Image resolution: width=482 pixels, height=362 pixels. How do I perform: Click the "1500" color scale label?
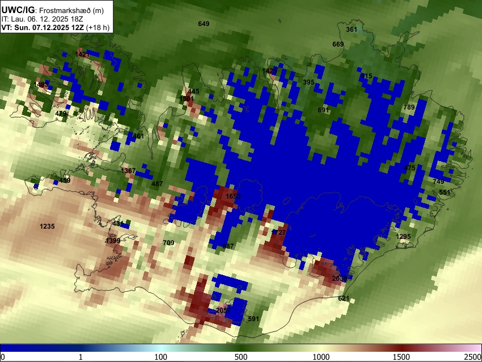click(x=401, y=357)
